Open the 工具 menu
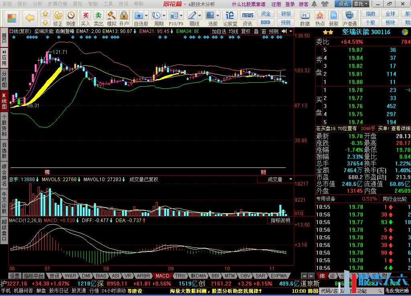This screenshot has width=411, height=296. point(108,4)
